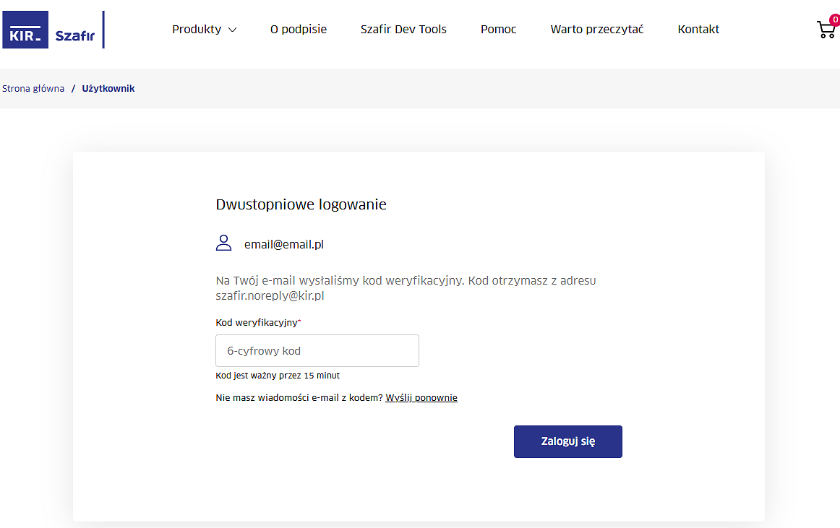Select O podpisie in the navigation
Image resolution: width=840 pixels, height=528 pixels.
click(x=299, y=30)
